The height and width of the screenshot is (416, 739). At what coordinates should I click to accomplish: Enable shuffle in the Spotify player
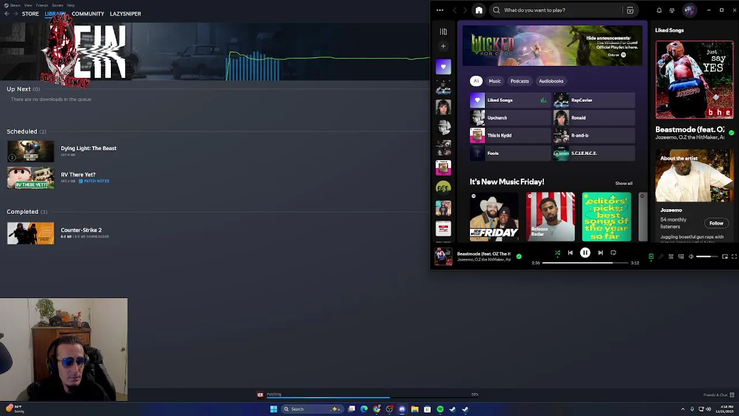(x=557, y=253)
